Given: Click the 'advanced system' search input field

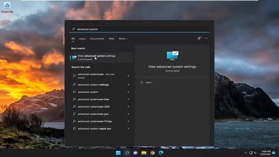Looking at the screenshot, I should point(139,29).
